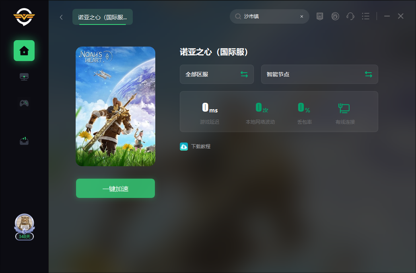Start acceleration with 一键加速 button

(x=115, y=188)
